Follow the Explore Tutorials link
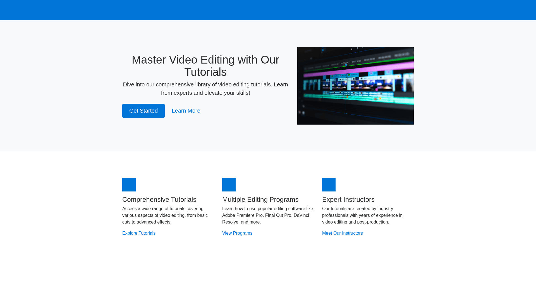The image size is (536, 301). [139, 233]
